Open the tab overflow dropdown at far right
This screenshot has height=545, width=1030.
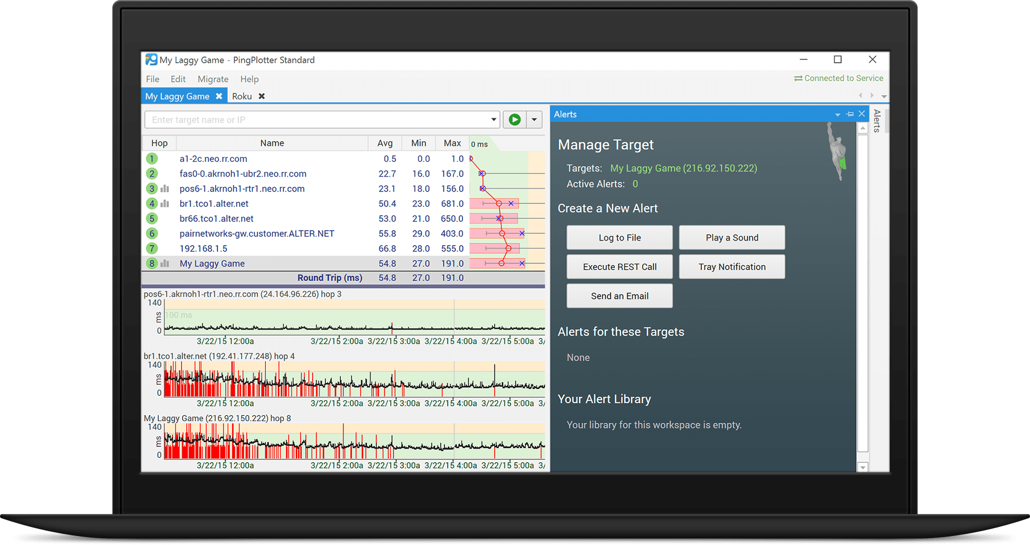point(883,96)
